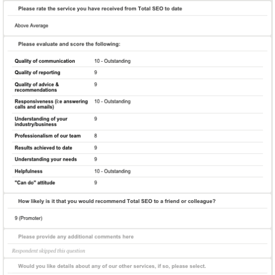Click '10 - Outstanding' score for Responsiveness
The height and width of the screenshot is (275, 275).
(x=112, y=101)
